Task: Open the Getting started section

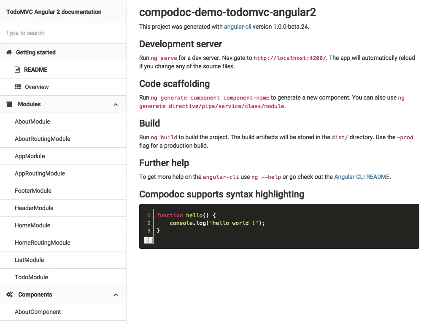Action: pos(63,52)
